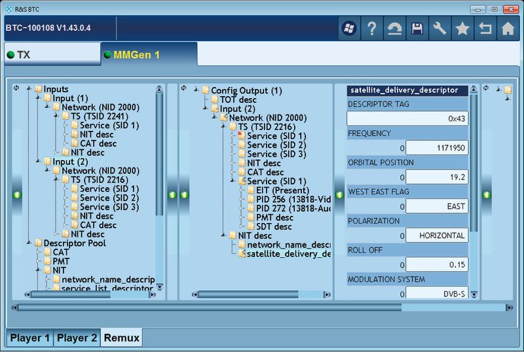Click the green arrow button left of the descriptor panel

click(x=339, y=195)
